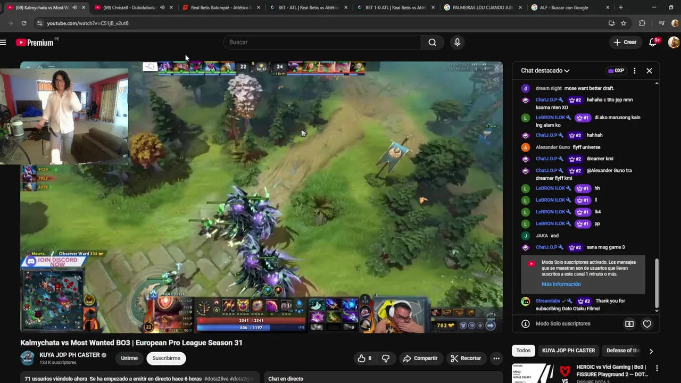Open media controls in Chrome toolbar
This screenshot has height=383, width=681.
click(661, 23)
